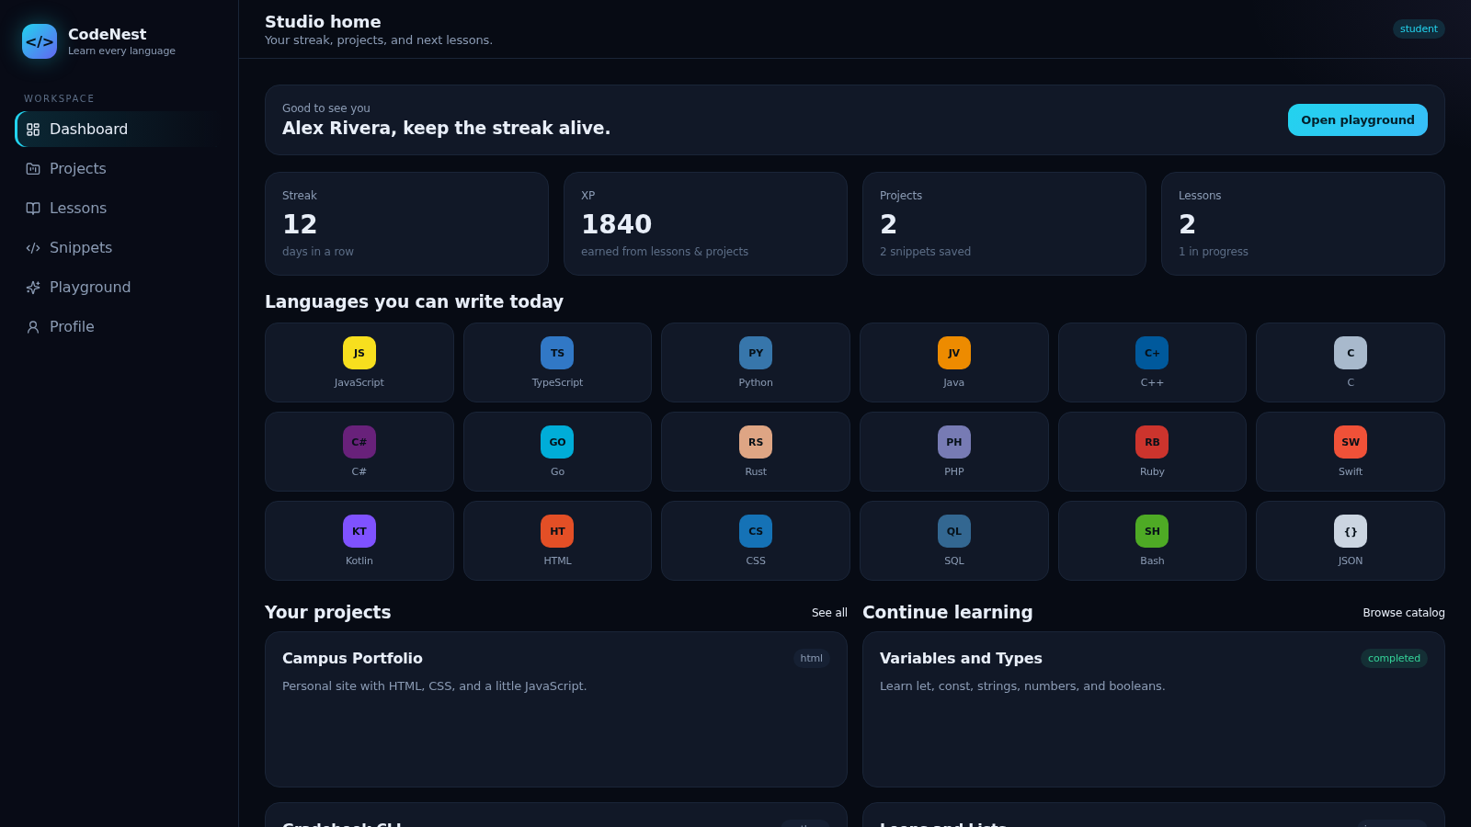
Task: Open the Browse catalog link
Action: [1404, 613]
